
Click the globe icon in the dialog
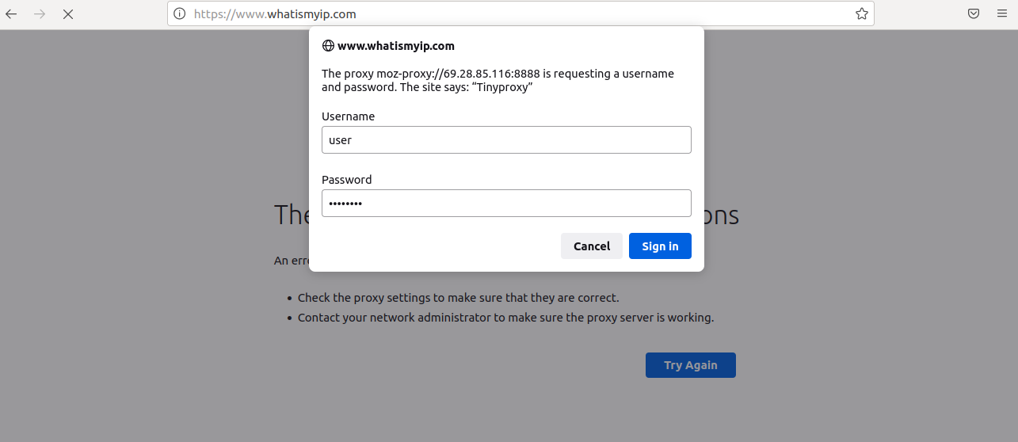(x=328, y=46)
